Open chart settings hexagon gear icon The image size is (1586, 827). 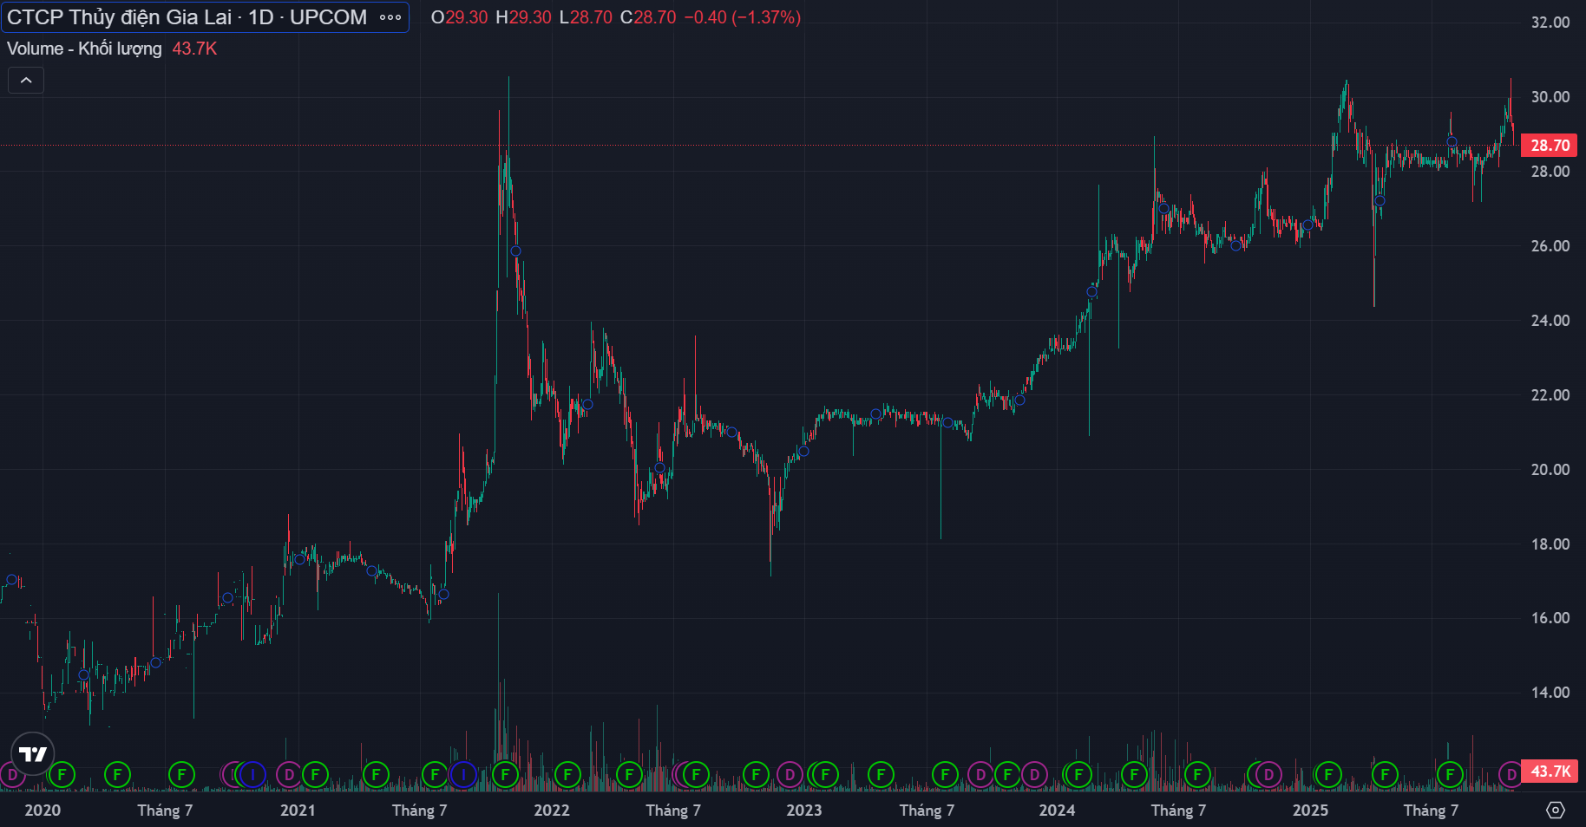[x=1556, y=810]
